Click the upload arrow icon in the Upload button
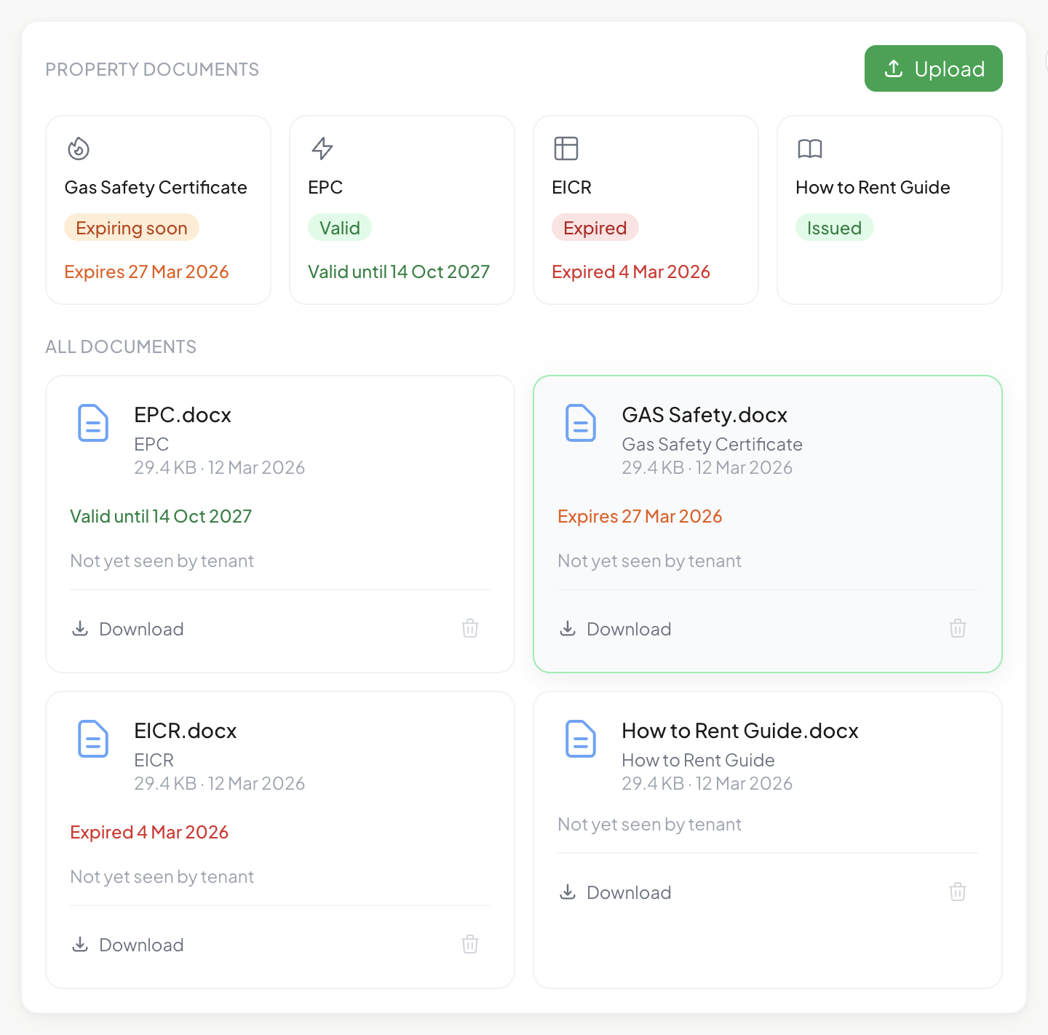The width and height of the screenshot is (1048, 1035). click(x=893, y=68)
